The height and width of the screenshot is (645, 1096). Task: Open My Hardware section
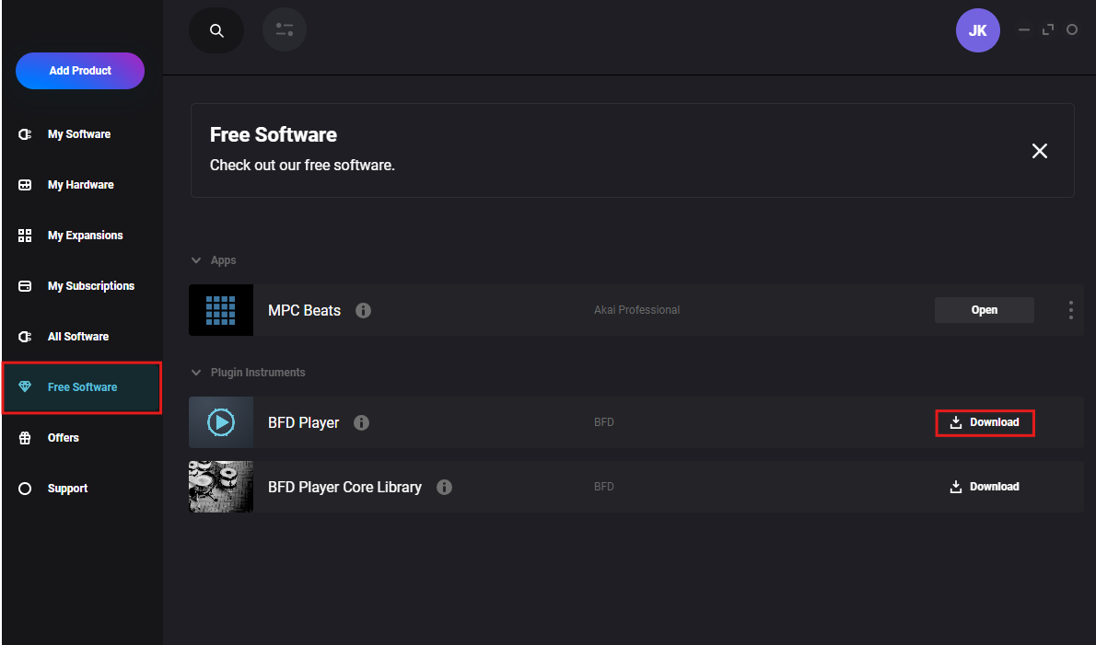(x=82, y=185)
